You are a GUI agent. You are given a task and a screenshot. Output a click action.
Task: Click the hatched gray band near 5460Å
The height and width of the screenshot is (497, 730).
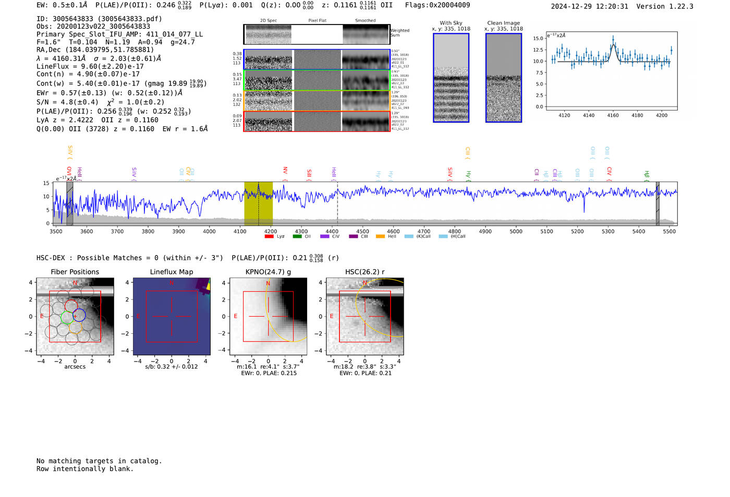pos(658,203)
